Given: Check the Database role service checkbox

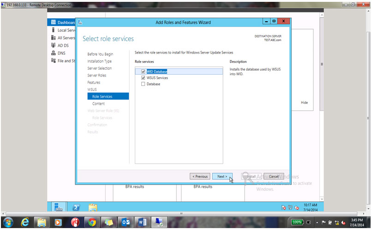Looking at the screenshot, I should [143, 84].
